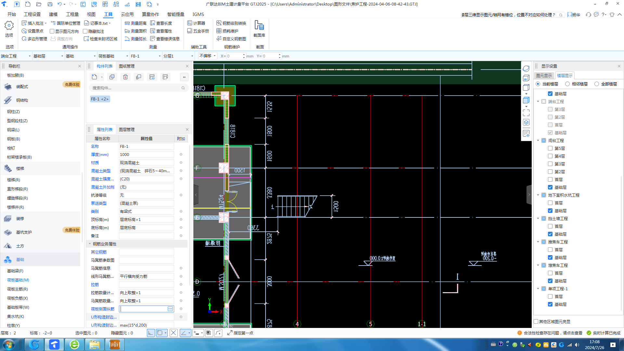The height and width of the screenshot is (351, 624).
Task: Open the 视图 ribbon tab
Action: 91,14
